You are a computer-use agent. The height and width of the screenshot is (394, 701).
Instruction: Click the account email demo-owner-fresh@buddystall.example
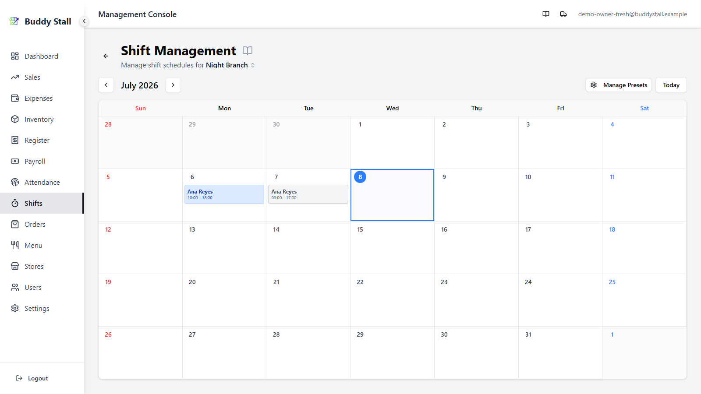(x=633, y=14)
